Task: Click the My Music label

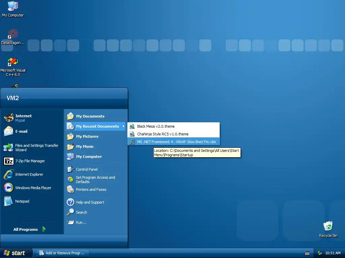Action: coord(85,146)
